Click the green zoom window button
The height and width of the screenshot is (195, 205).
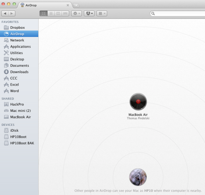pos(14,4)
